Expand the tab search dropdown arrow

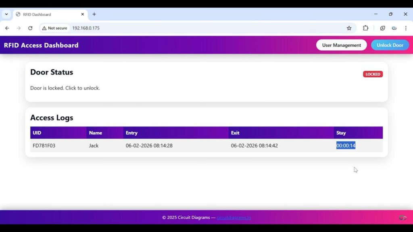point(6,14)
